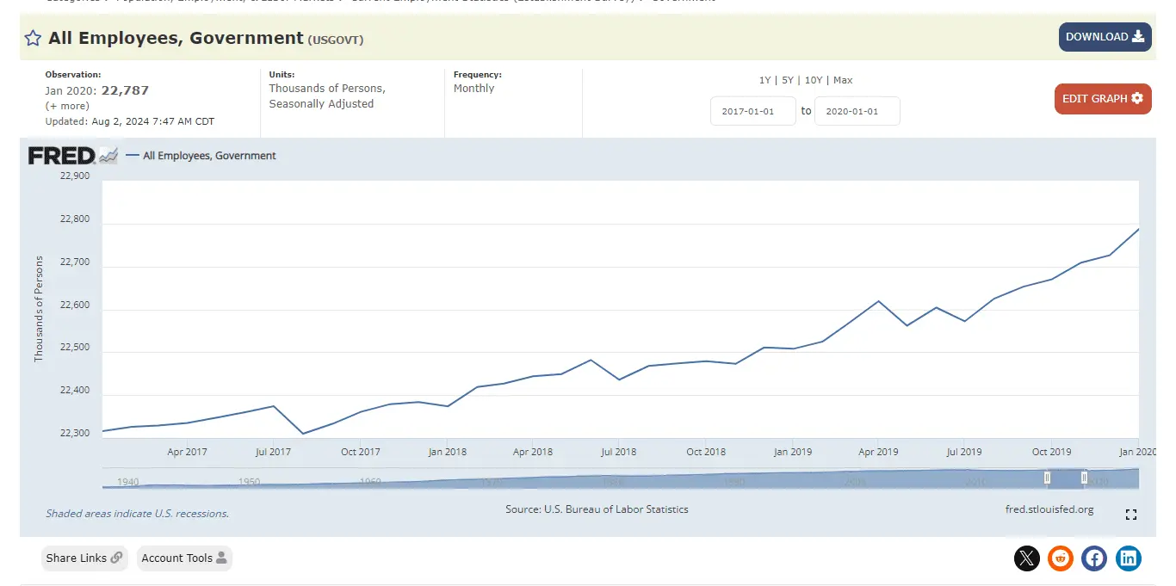Open Account Tools dropdown
The height and width of the screenshot is (586, 1176).
click(183, 558)
